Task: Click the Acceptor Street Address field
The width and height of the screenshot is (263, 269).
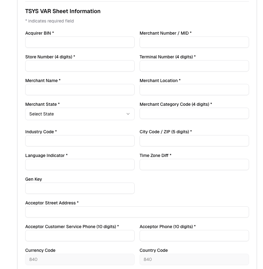Action: click(137, 212)
